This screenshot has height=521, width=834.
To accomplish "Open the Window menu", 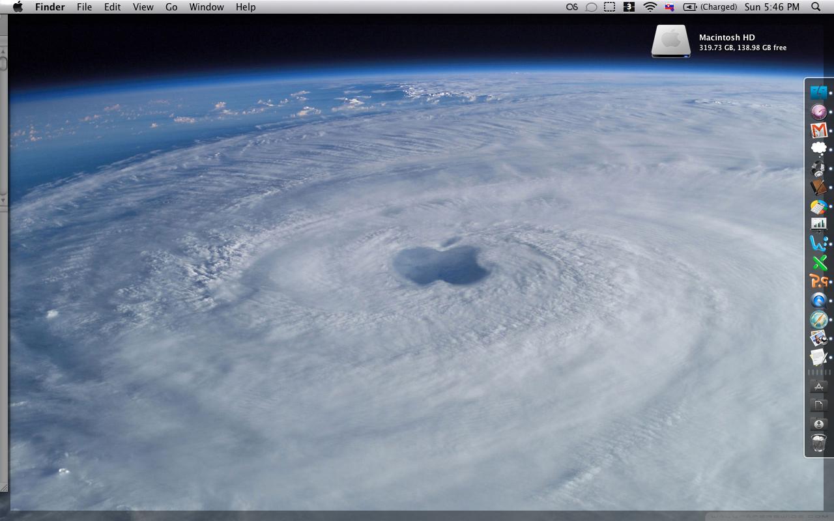I will click(207, 7).
